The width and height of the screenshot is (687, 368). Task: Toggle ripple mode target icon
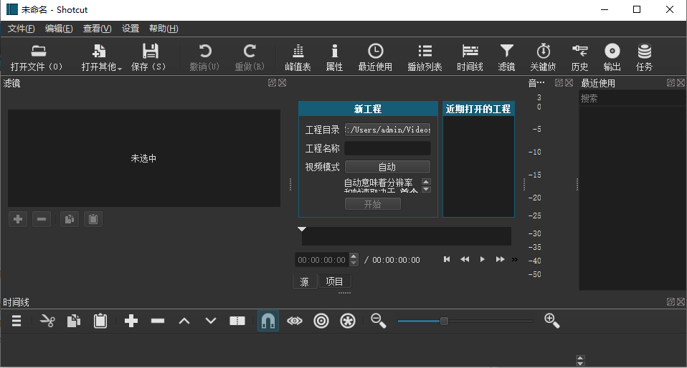pyautogui.click(x=321, y=321)
